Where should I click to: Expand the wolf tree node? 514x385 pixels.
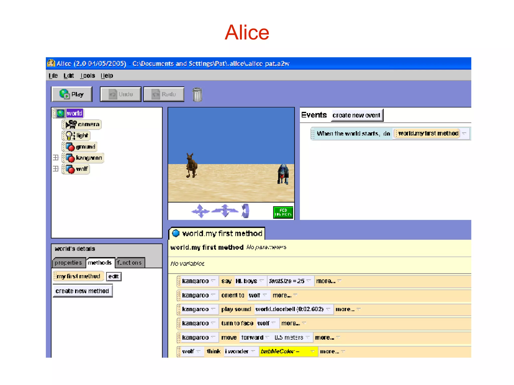56,169
